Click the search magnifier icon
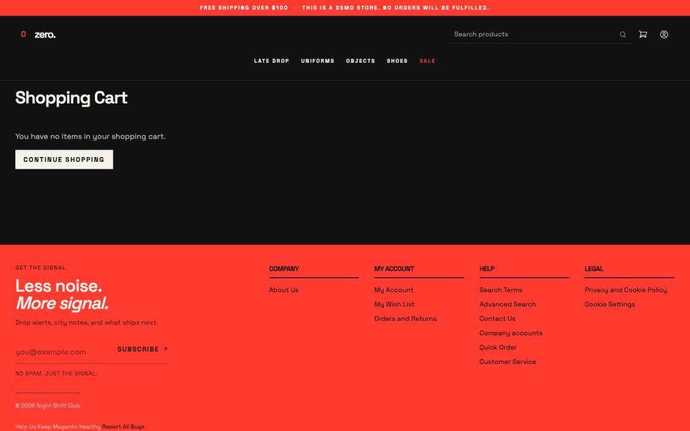690x431 pixels. click(623, 34)
